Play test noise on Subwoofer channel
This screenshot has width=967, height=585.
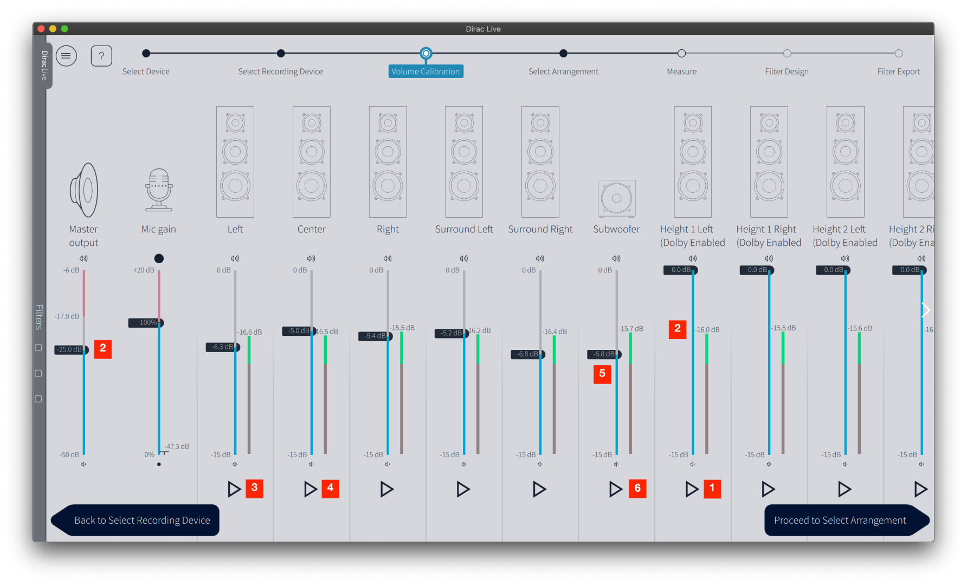pyautogui.click(x=615, y=489)
